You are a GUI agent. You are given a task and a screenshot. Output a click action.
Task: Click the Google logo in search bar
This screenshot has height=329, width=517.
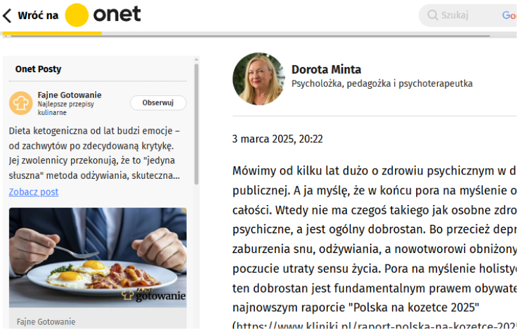click(509, 15)
